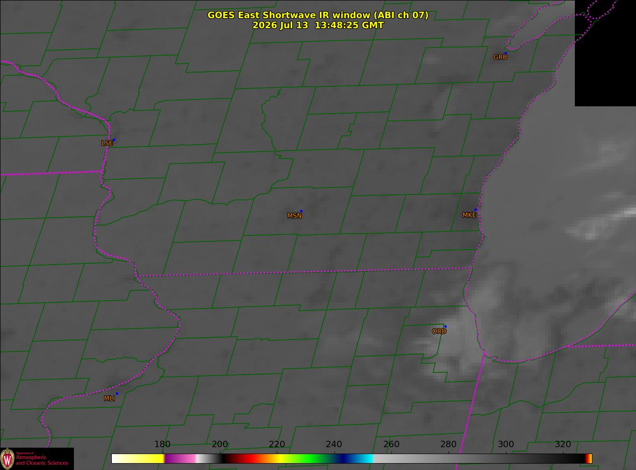Click the GOES East Shortwave IR title
This screenshot has height=470, width=636.
[x=318, y=15]
